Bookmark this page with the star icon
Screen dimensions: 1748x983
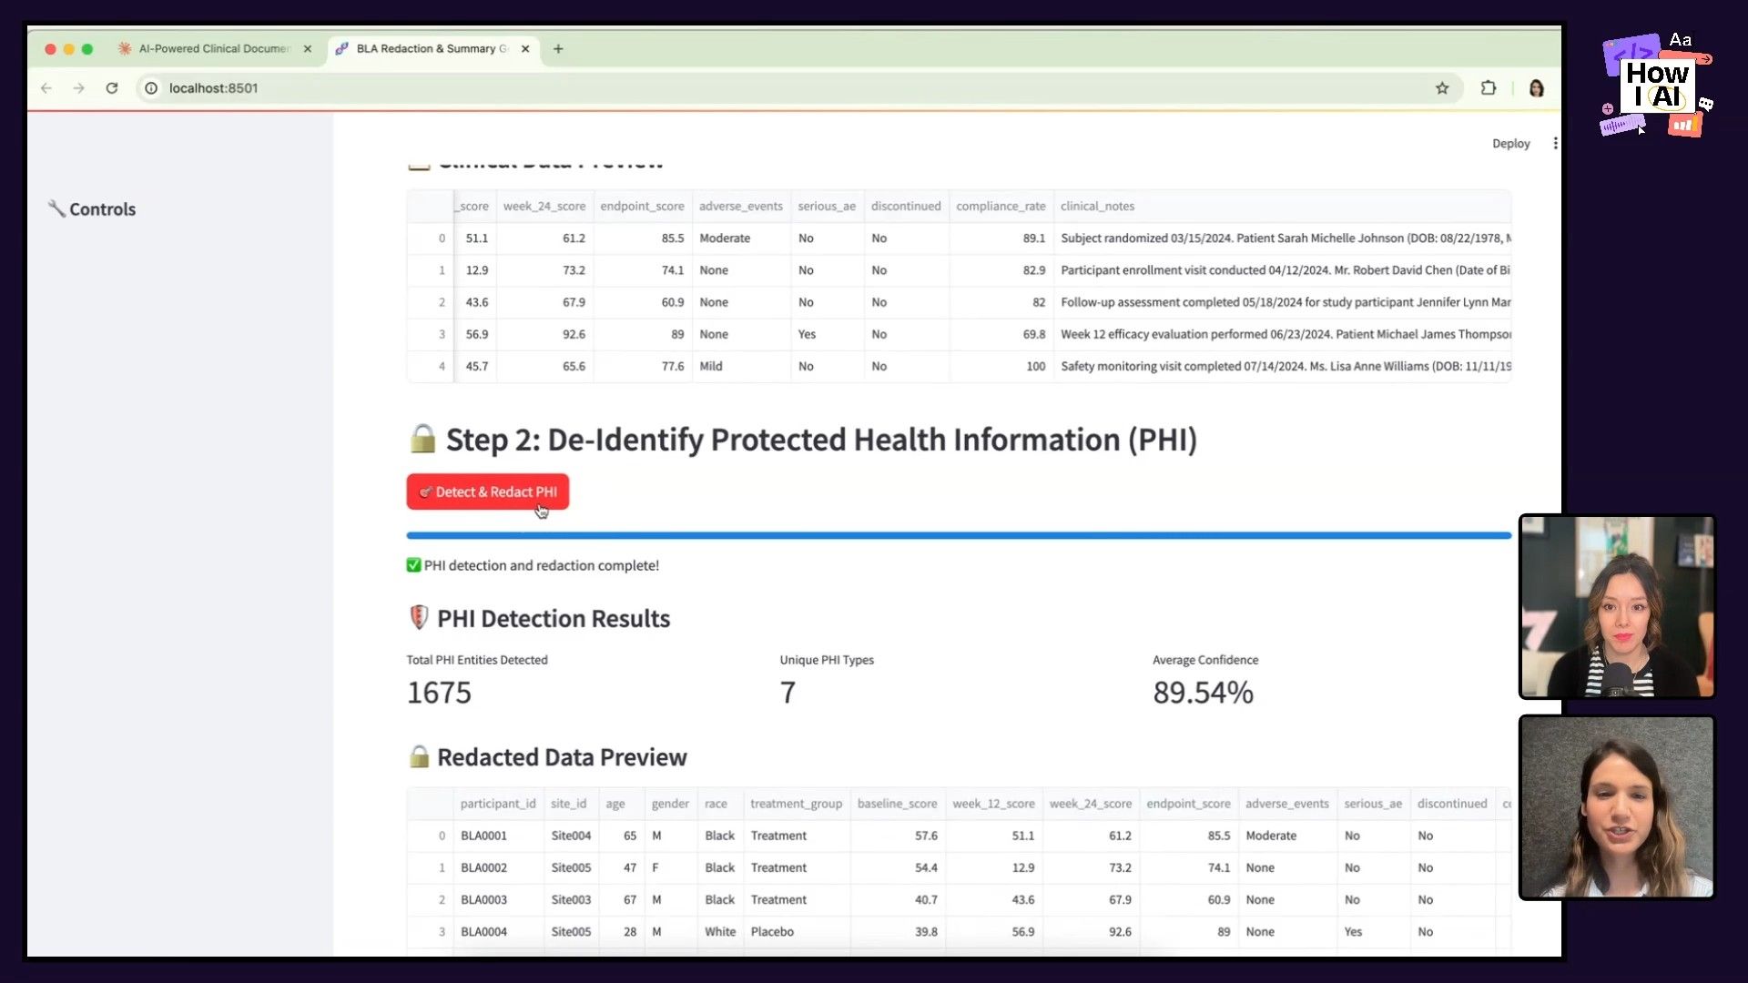coord(1442,88)
